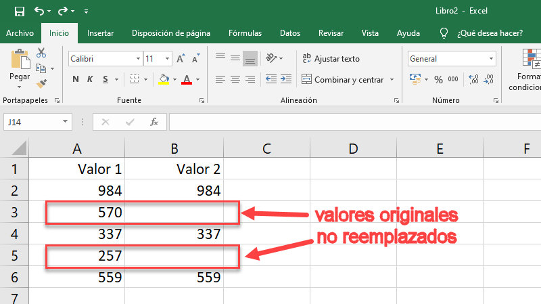541x304 pixels.
Task: Click the Save icon in title bar
Action: (19, 12)
